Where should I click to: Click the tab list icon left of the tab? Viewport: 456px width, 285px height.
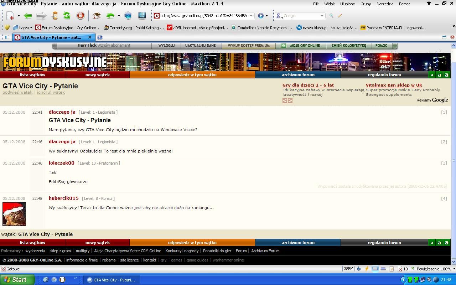click(7, 37)
